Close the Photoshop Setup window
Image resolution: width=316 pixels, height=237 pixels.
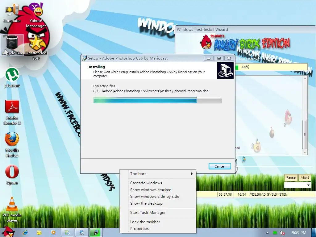[x=229, y=58]
